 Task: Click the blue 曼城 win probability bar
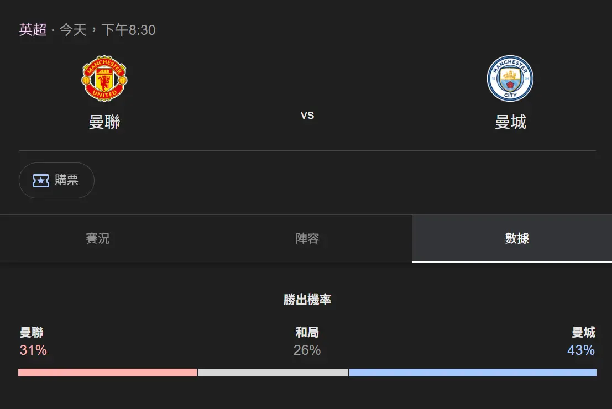coord(473,373)
